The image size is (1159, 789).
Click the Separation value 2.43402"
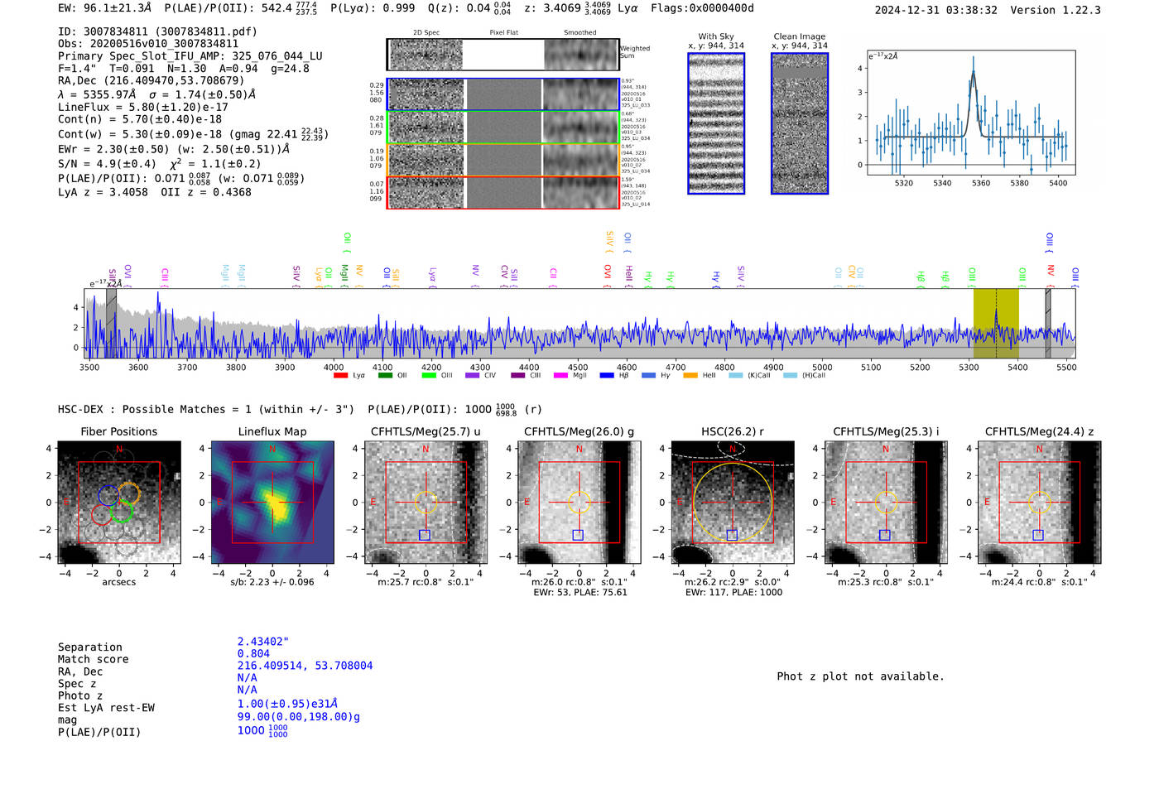[x=263, y=642]
